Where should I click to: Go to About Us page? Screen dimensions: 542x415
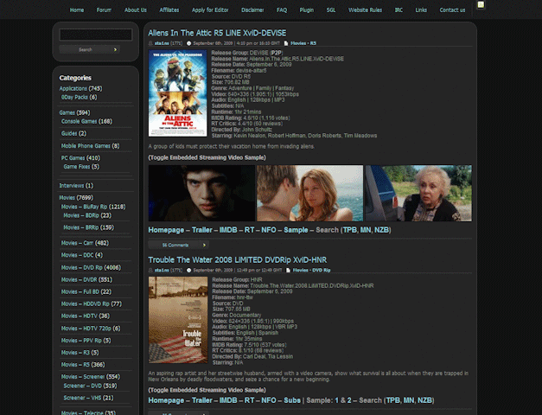point(136,10)
